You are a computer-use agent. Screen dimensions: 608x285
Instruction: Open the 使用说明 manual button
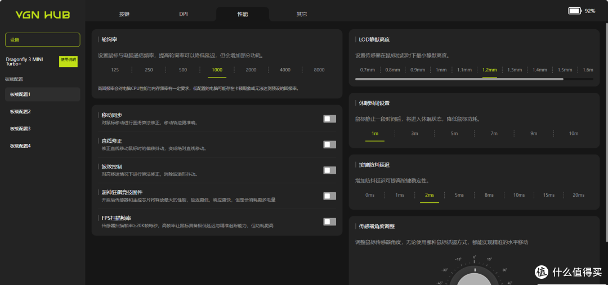click(68, 61)
